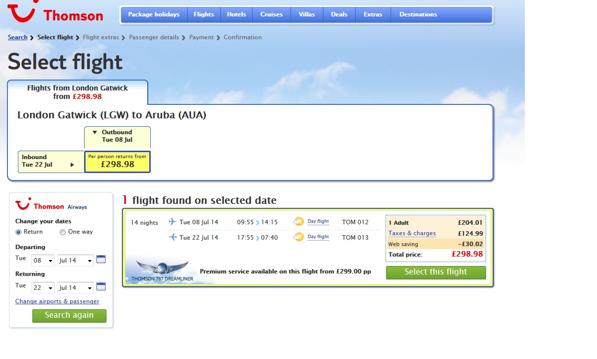597x359 pixels.
Task: Click the Total price £298.98 value
Action: coord(467,254)
